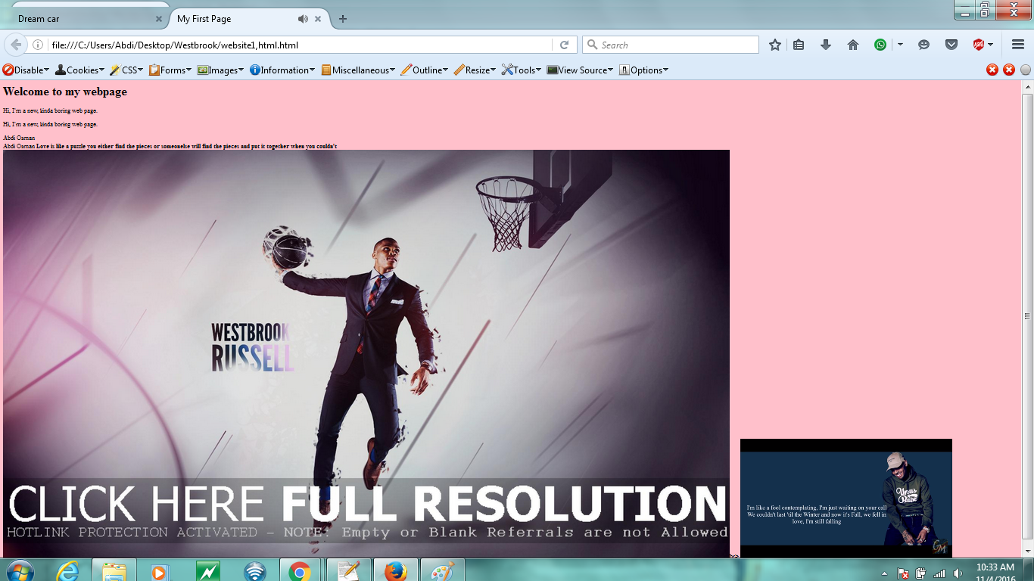Screen dimensions: 1034x581
Task: Switch to Google Chrome in the taskbar
Action: point(300,571)
